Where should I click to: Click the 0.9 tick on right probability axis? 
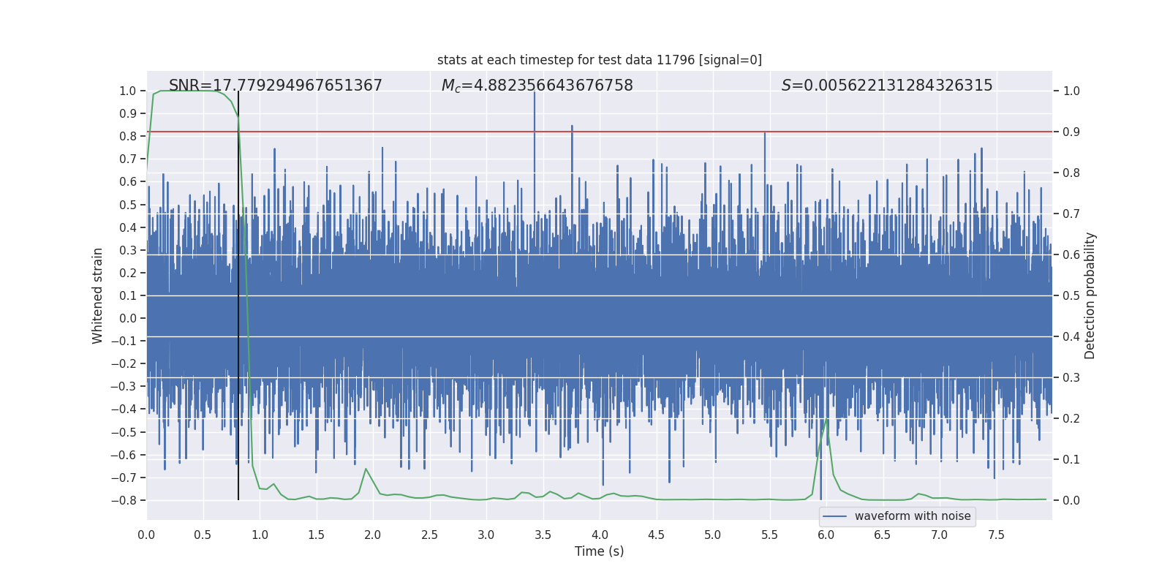(1071, 132)
